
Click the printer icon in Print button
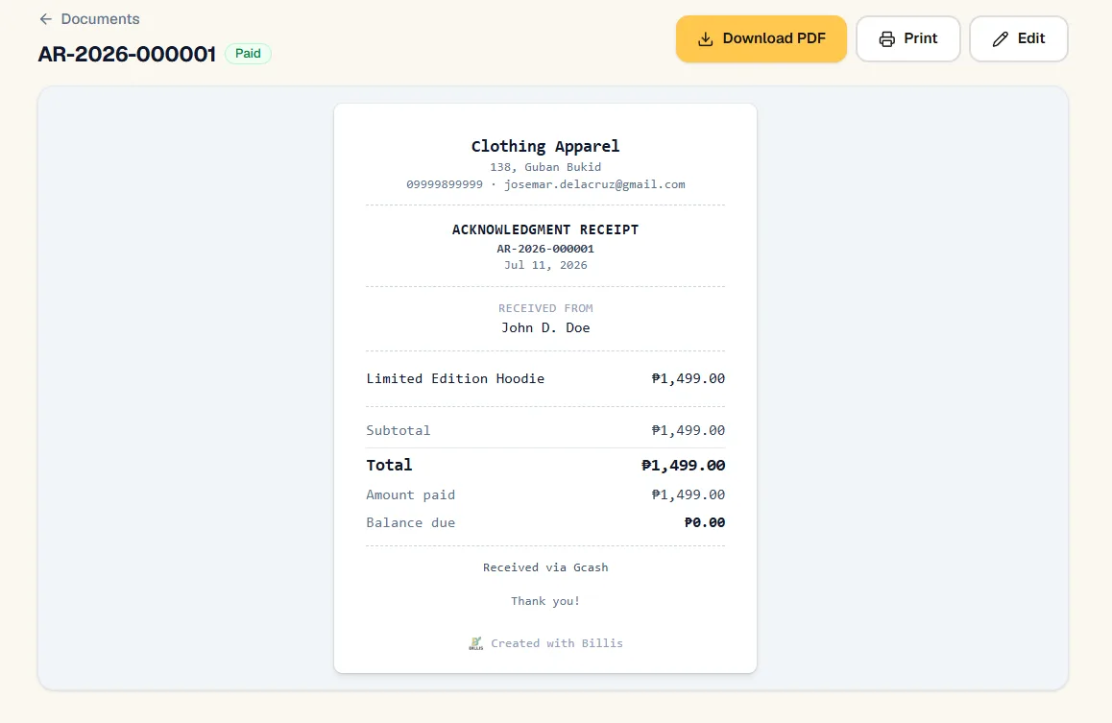click(x=886, y=39)
